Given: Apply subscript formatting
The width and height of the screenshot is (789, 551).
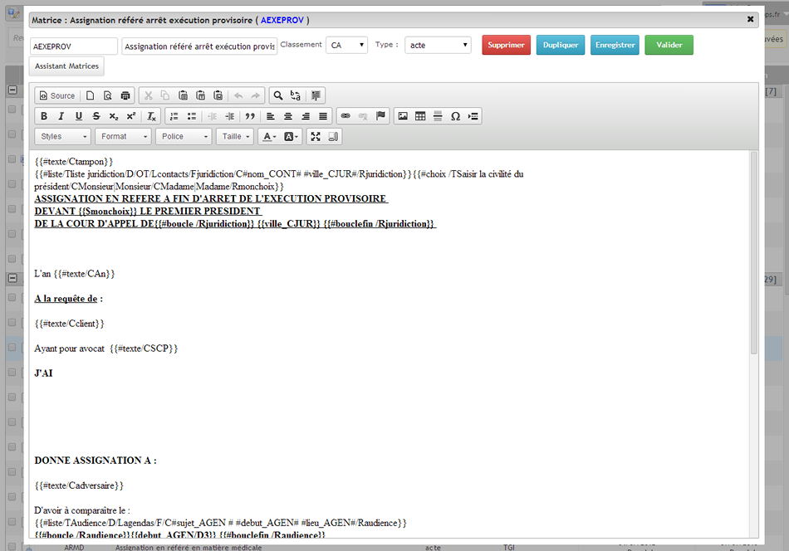Looking at the screenshot, I should pyautogui.click(x=114, y=116).
